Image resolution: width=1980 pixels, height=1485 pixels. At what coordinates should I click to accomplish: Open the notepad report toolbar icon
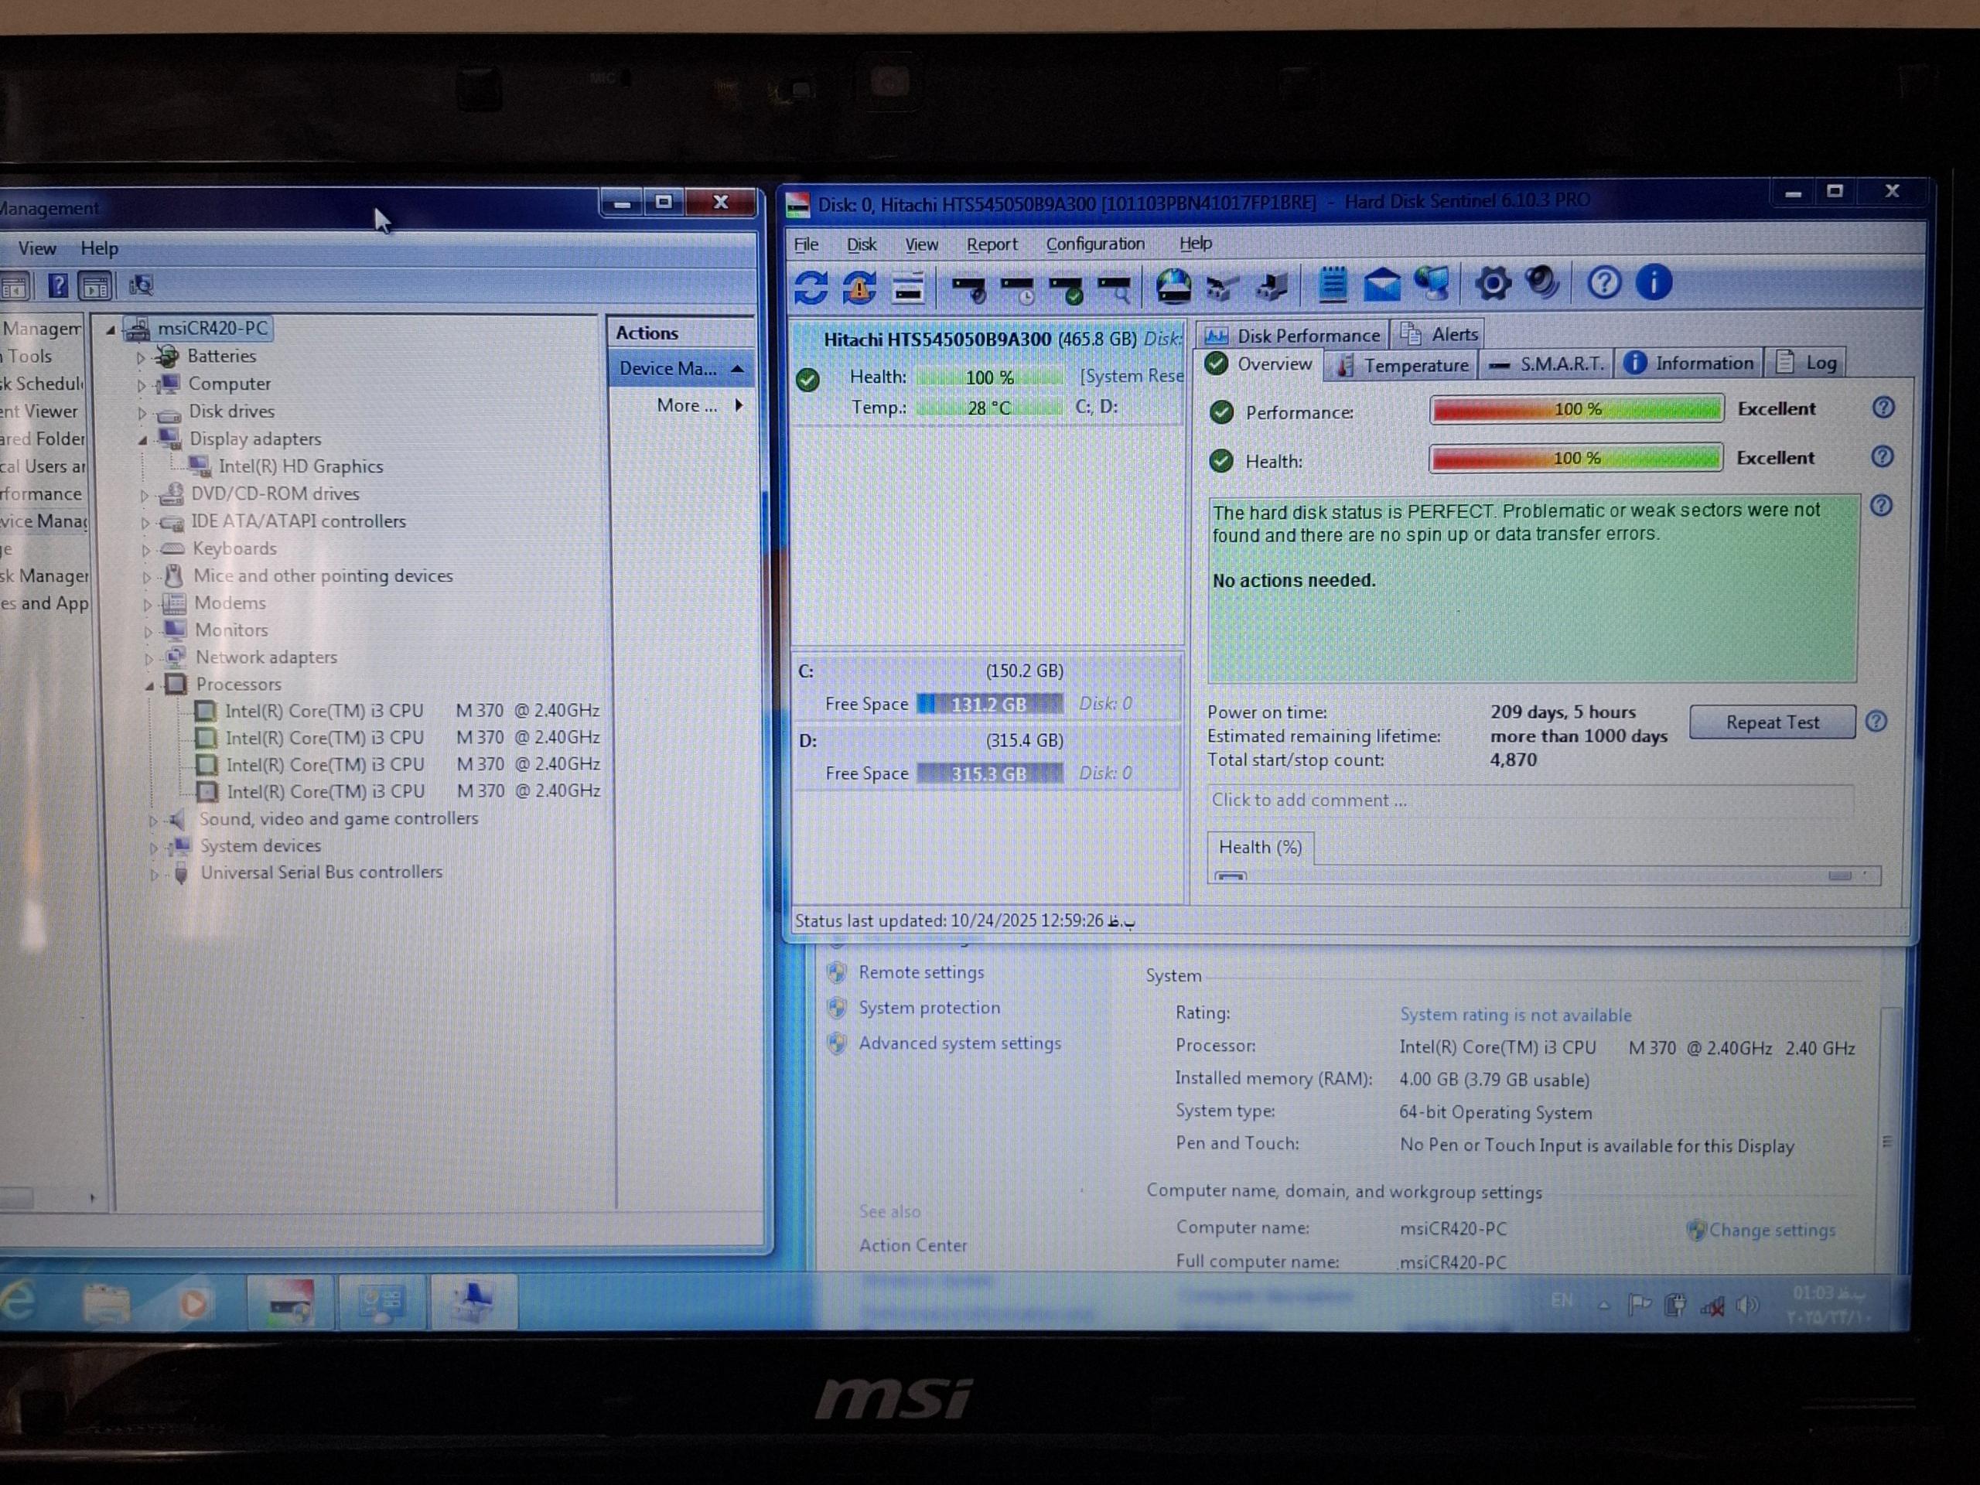point(1333,285)
